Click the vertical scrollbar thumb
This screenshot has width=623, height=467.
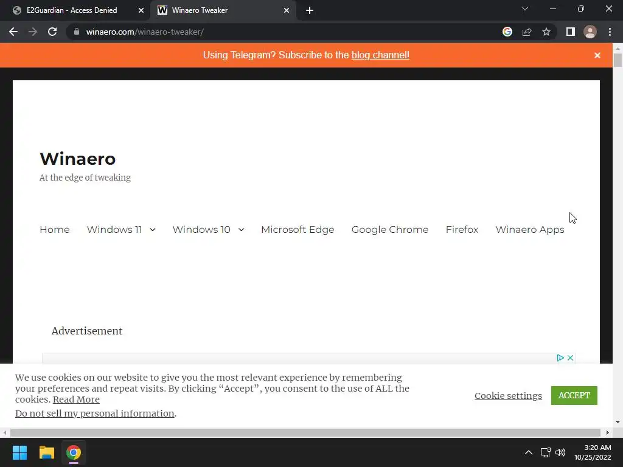618,60
